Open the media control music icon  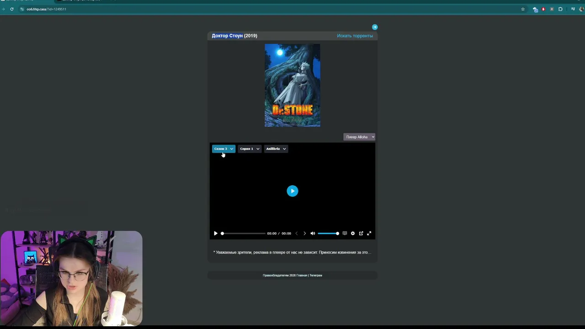coord(573,9)
